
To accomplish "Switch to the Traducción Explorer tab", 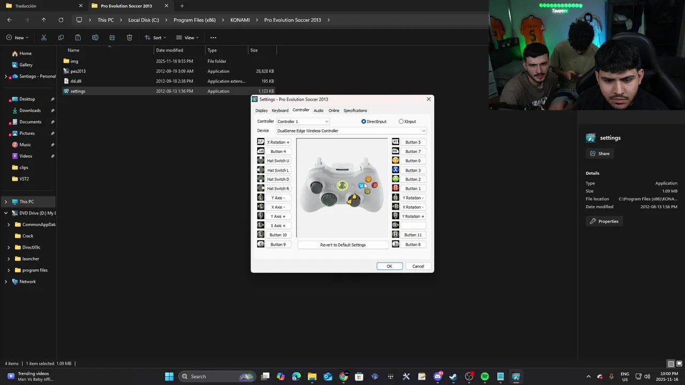I will [x=44, y=6].
